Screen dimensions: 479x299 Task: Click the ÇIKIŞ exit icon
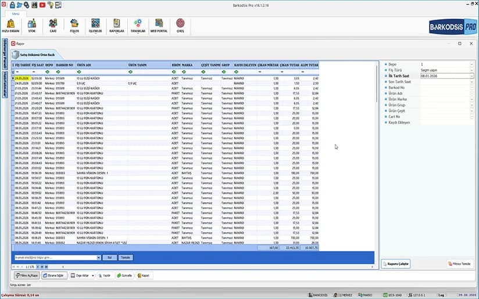[x=180, y=26]
